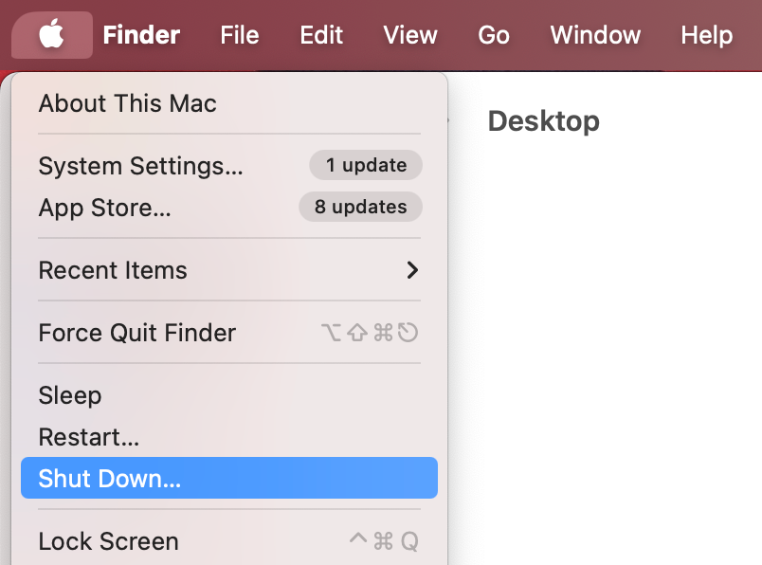Force Quit Finder
Image resolution: width=762 pixels, height=565 pixels.
pos(136,333)
